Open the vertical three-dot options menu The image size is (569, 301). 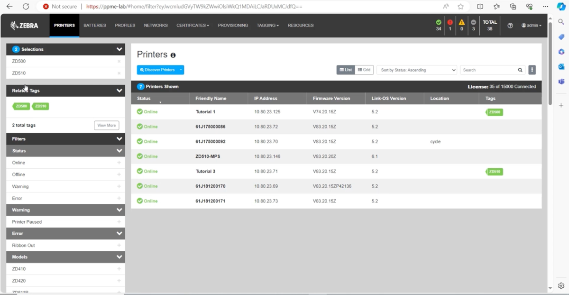[x=532, y=70]
